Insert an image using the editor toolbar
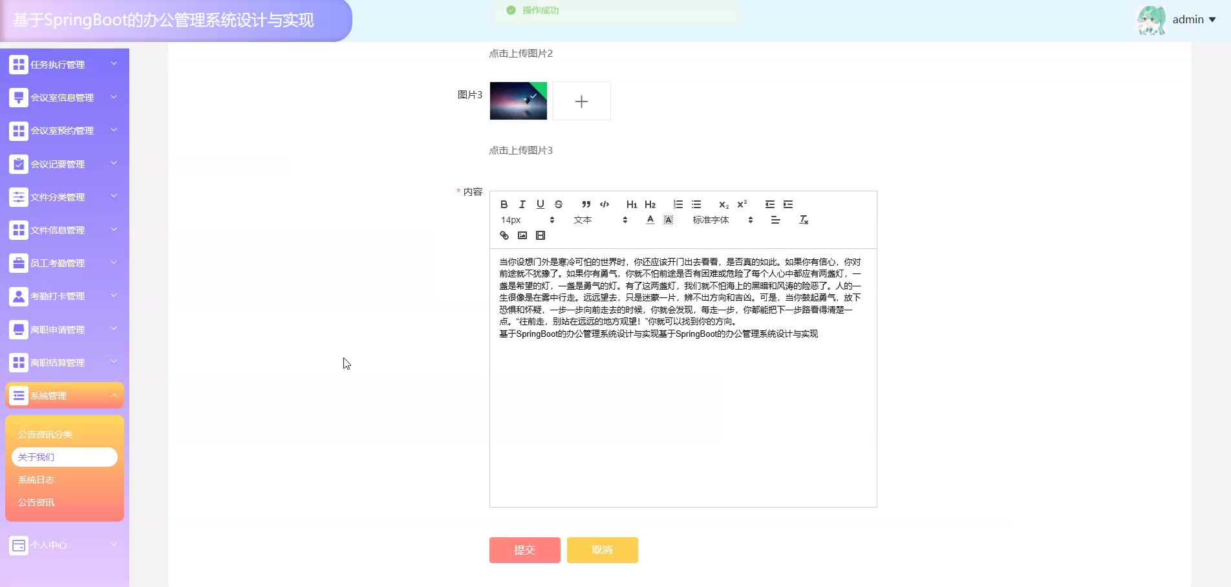Screen dimensions: 1231x587 522,235
